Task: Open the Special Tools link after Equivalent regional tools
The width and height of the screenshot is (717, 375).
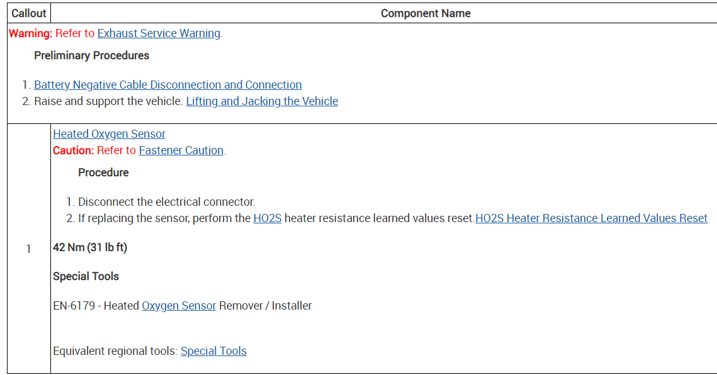Action: (x=213, y=351)
